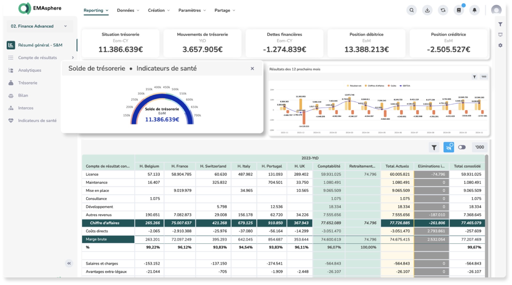This screenshot has height=285, width=512.
Task: Click the Situation trésorerie KPI card
Action: (x=120, y=44)
